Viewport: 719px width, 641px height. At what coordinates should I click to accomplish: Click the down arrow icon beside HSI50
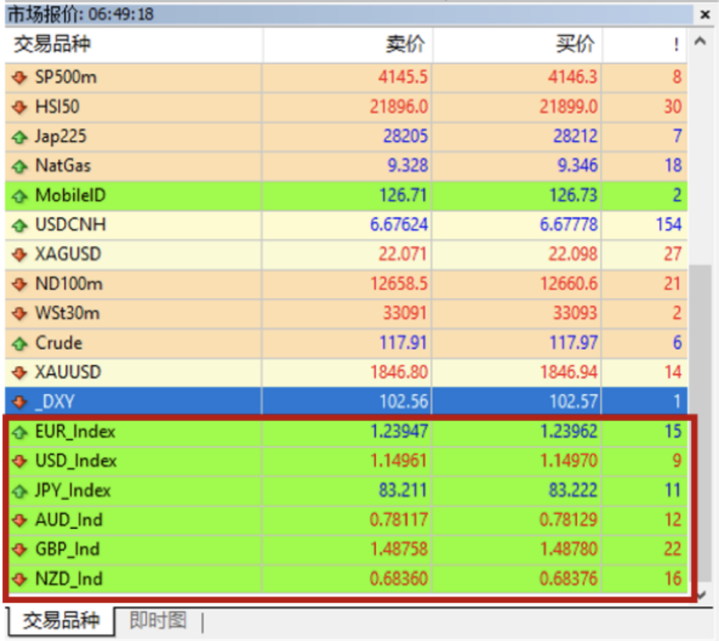coord(20,107)
